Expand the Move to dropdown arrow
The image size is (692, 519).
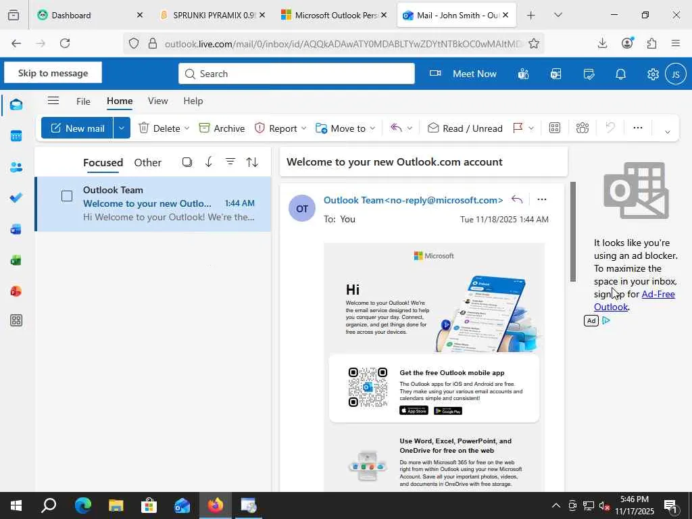[372, 128]
